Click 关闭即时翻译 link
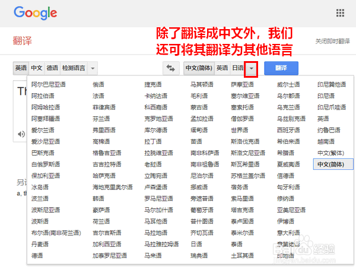The width and height of the screenshot is (356, 273). [x=332, y=42]
